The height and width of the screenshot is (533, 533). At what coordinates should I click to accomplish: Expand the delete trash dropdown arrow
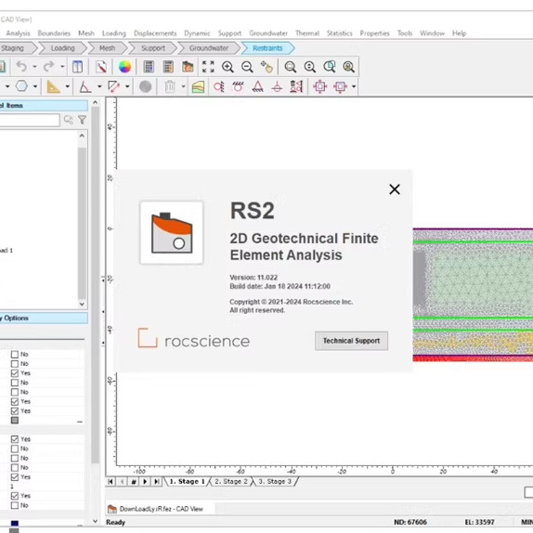pos(183,86)
